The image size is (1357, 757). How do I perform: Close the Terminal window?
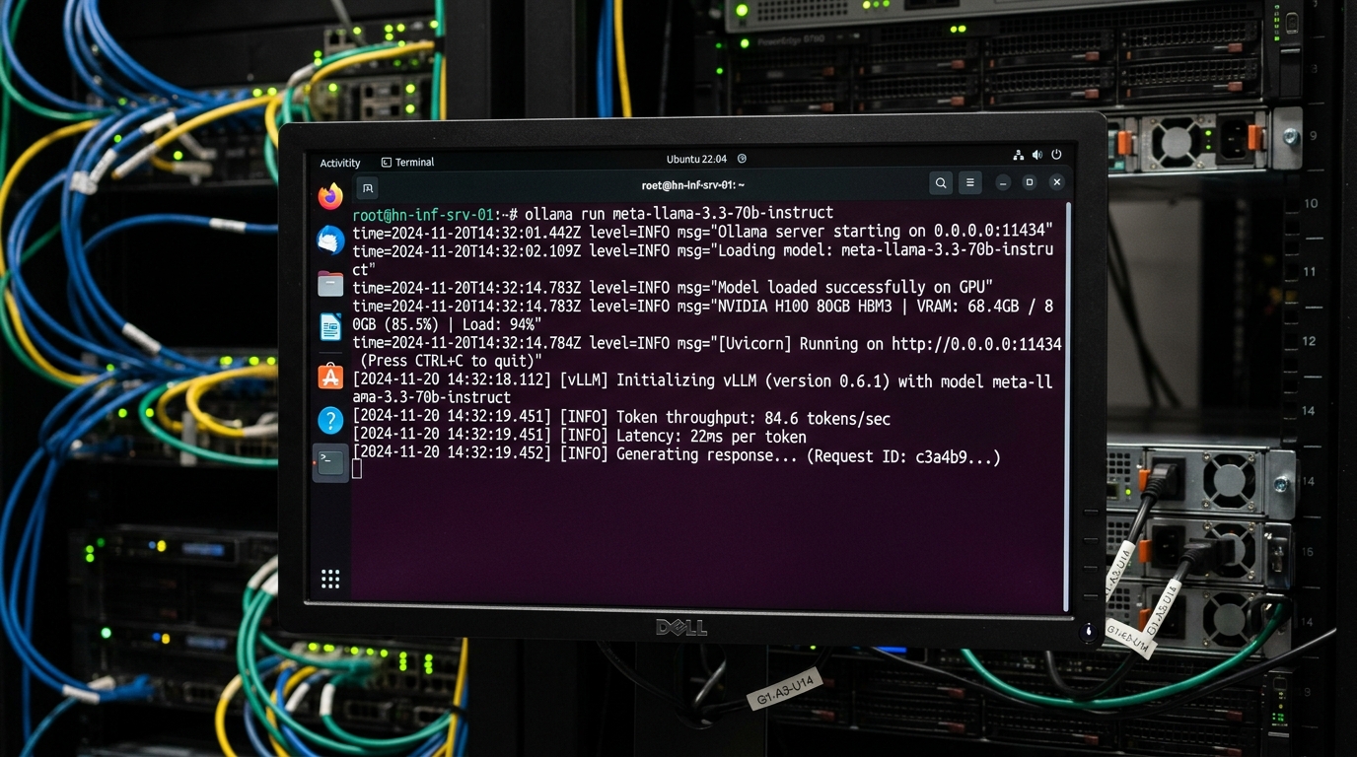point(1056,182)
